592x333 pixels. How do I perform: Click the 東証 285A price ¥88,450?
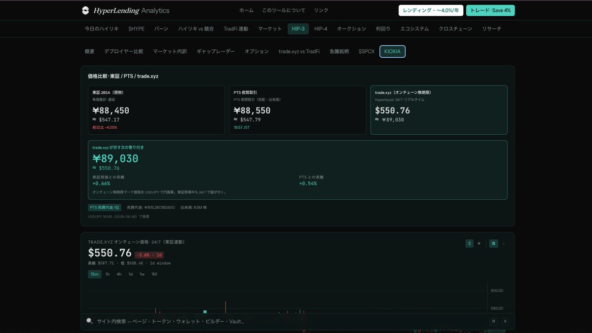pos(111,111)
